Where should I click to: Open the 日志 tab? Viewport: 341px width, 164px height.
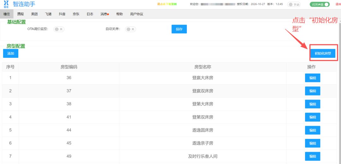point(90,14)
